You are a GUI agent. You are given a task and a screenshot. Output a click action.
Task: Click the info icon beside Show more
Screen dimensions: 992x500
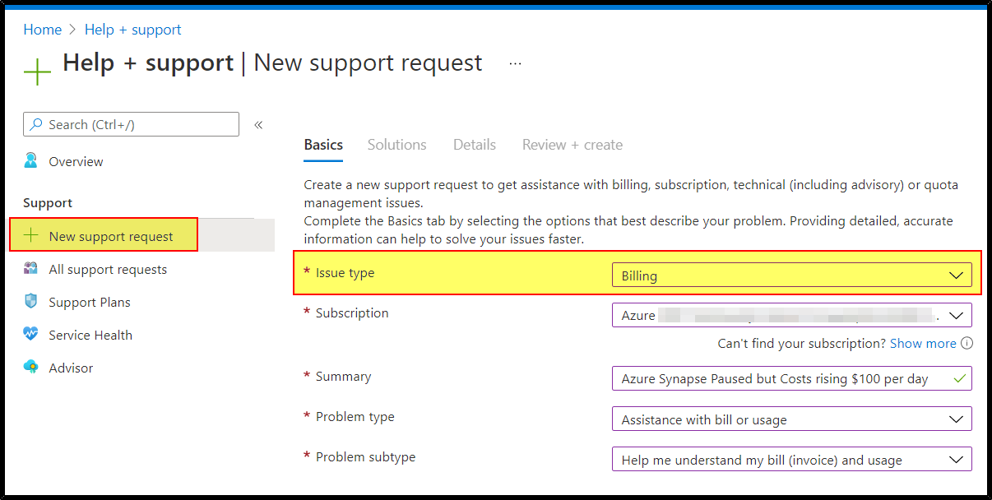tap(967, 343)
